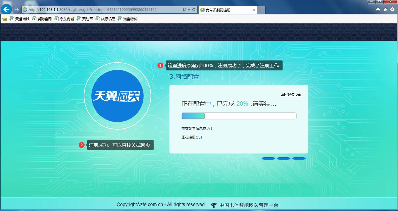Open browser tools gear icon
The width and height of the screenshot is (398, 211).
[x=392, y=10]
